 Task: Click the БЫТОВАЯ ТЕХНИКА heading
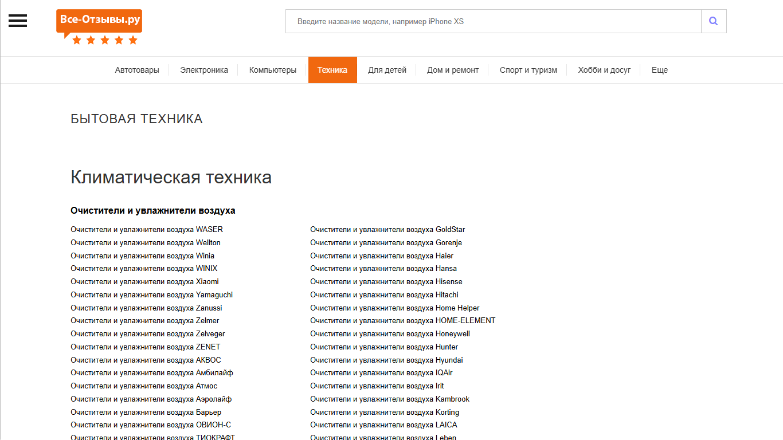click(x=136, y=119)
